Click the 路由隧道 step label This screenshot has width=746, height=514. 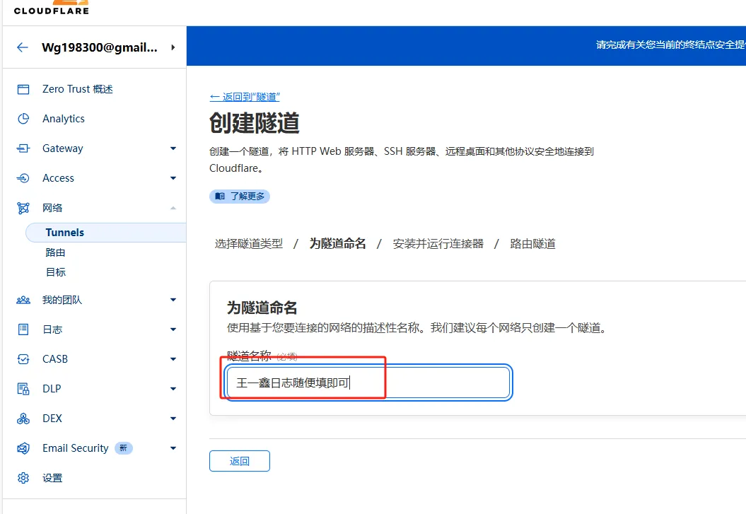click(x=531, y=243)
